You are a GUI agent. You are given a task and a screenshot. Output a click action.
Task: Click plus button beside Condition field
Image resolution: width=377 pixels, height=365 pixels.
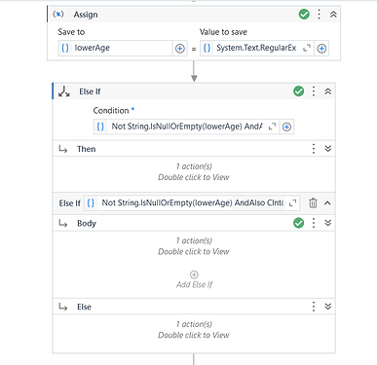(x=286, y=127)
